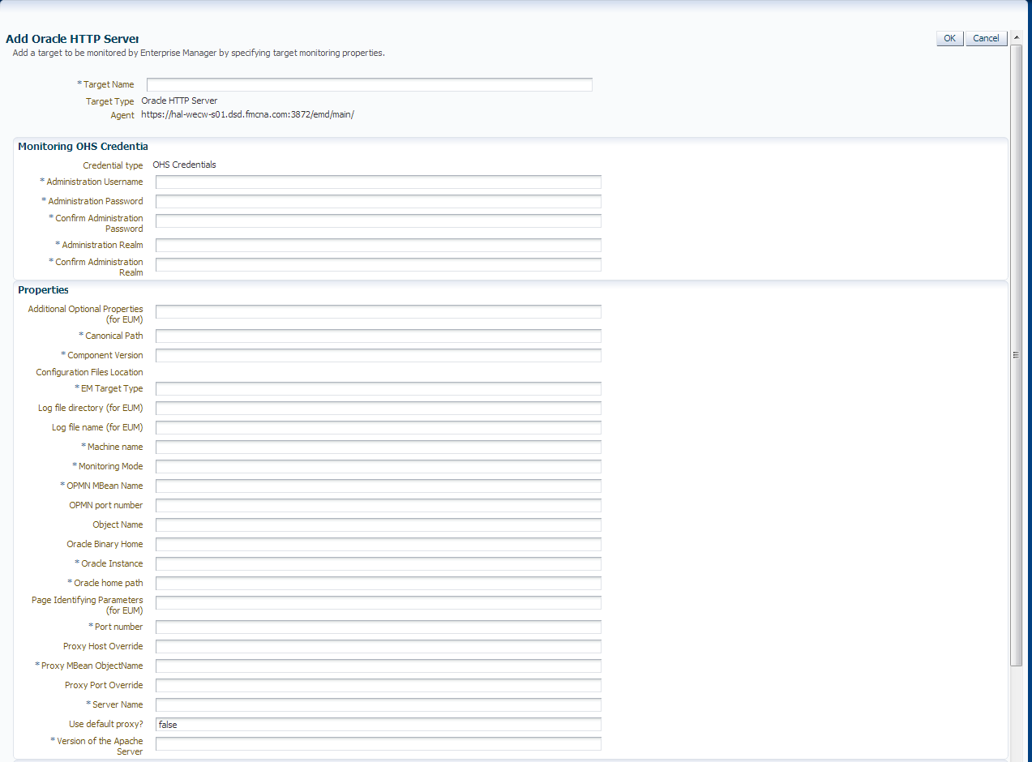Click the Log file directory field
The width and height of the screenshot is (1032, 762).
(379, 408)
